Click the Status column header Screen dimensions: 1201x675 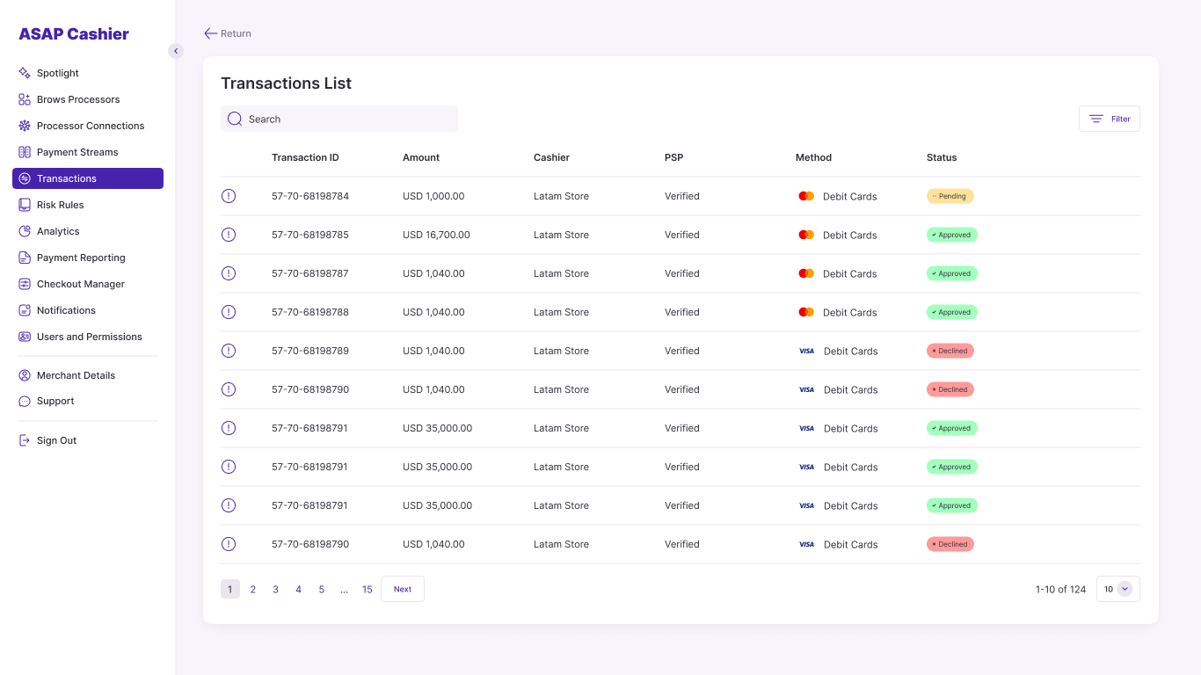click(942, 157)
